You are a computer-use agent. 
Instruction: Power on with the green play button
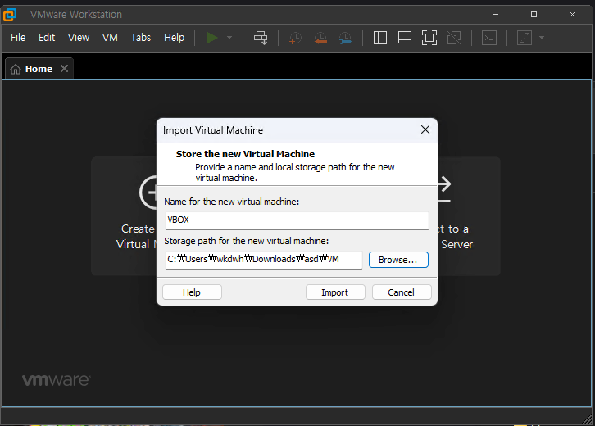(211, 38)
